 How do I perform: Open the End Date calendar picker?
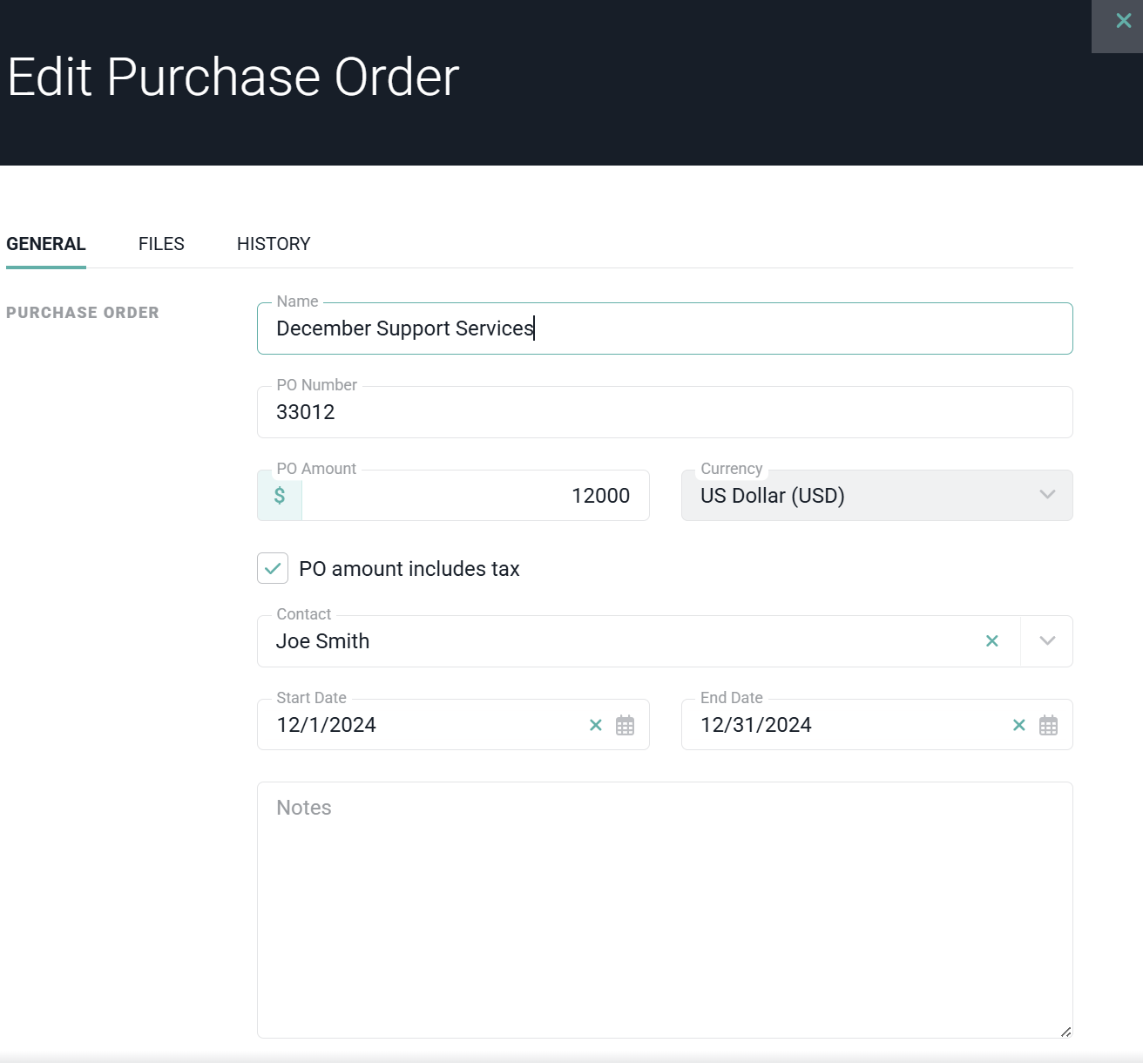[x=1048, y=725]
